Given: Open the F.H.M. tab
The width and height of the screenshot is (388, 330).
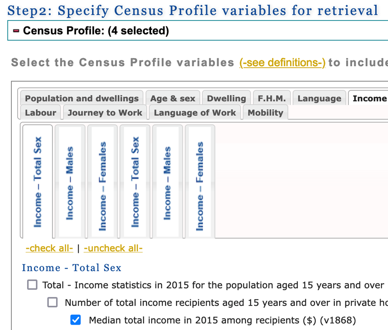Looking at the screenshot, I should coord(271,98).
